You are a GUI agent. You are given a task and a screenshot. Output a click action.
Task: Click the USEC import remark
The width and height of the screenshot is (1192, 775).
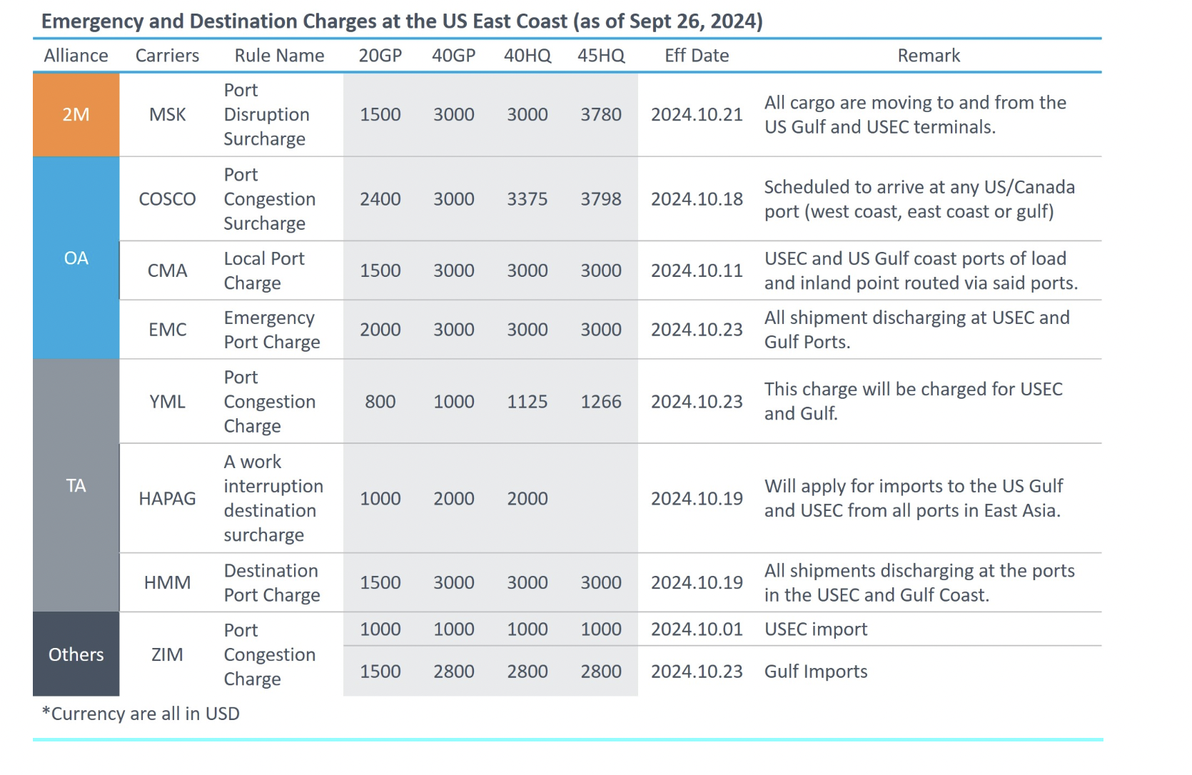(816, 629)
